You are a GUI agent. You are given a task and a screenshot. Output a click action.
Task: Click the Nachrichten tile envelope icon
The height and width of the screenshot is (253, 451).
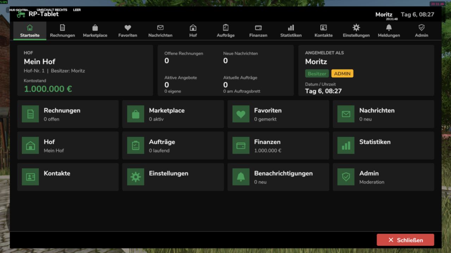coord(346,114)
